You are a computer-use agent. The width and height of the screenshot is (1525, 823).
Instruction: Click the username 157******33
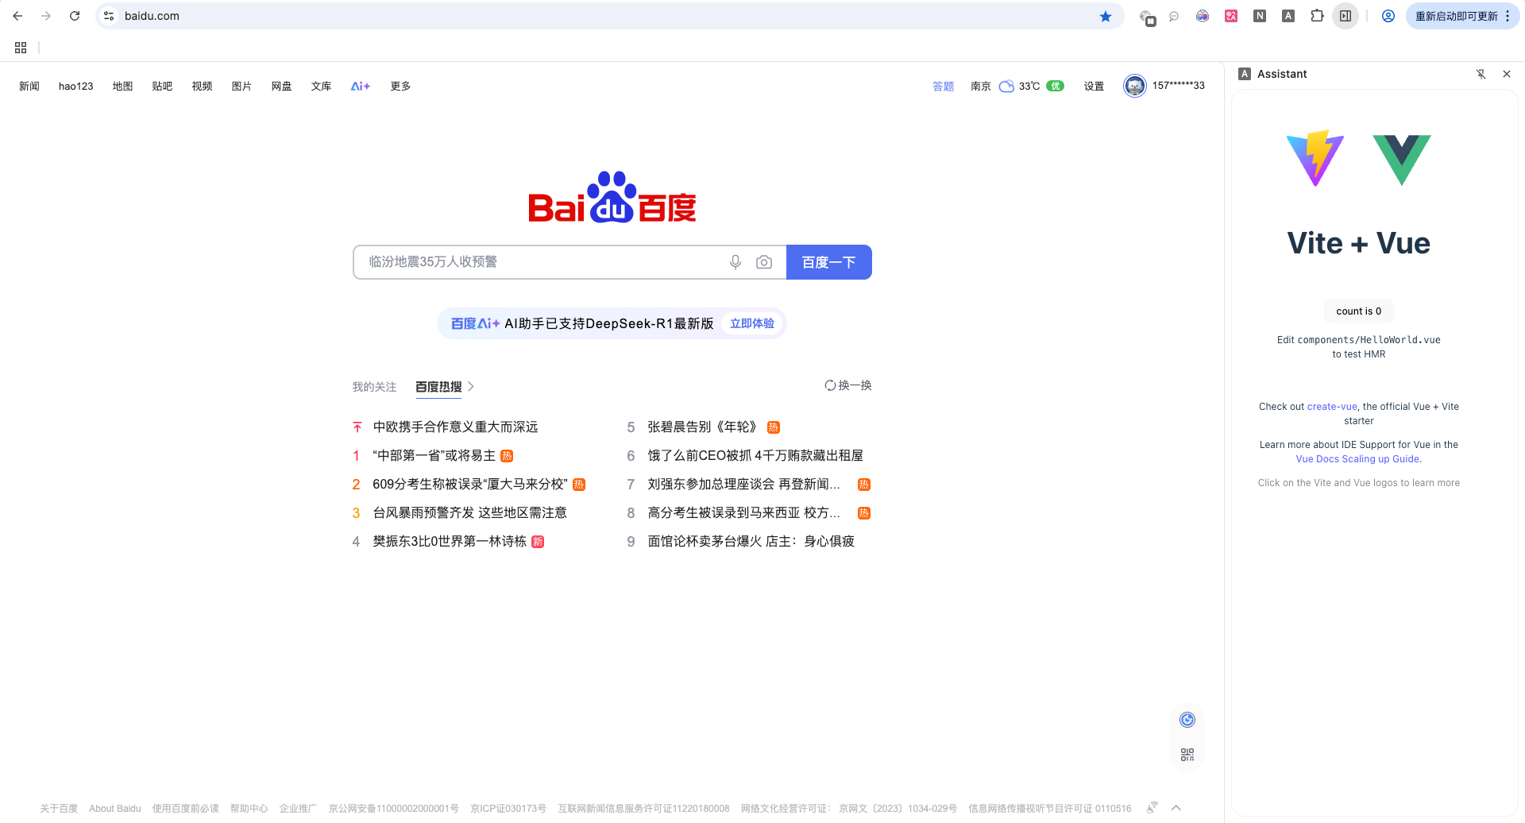click(1179, 86)
